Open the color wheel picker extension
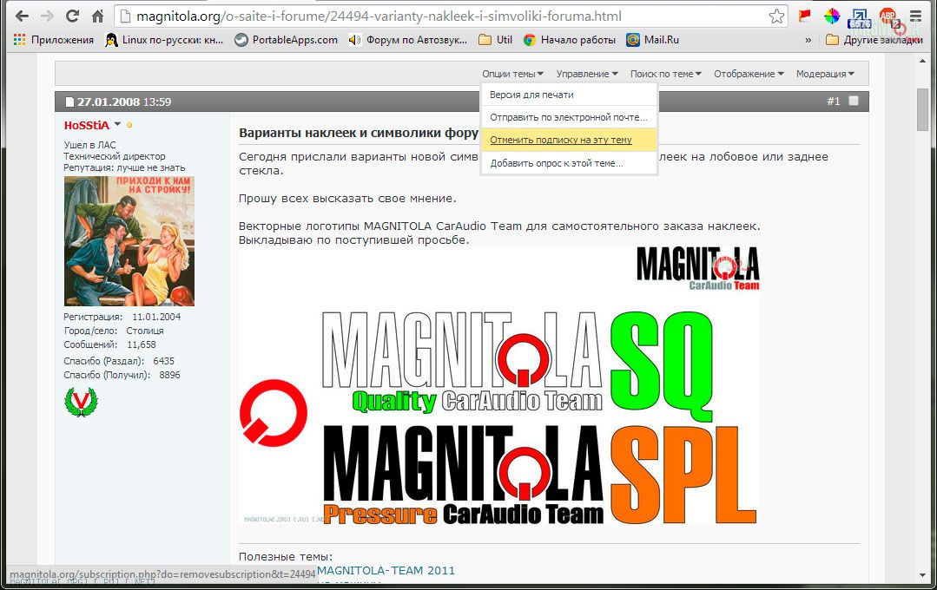Image resolution: width=937 pixels, height=590 pixels. pos(832,16)
